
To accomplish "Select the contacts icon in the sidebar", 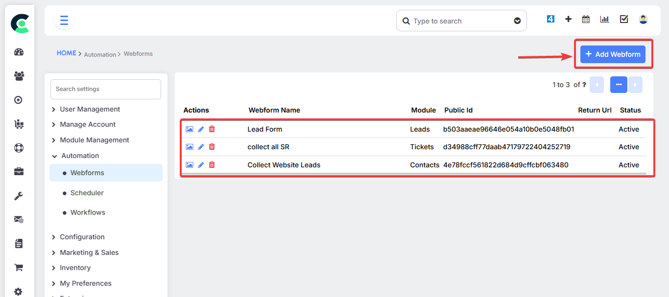I will pos(19,76).
